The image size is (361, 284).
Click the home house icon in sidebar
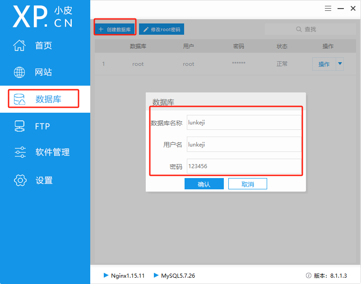(19, 46)
